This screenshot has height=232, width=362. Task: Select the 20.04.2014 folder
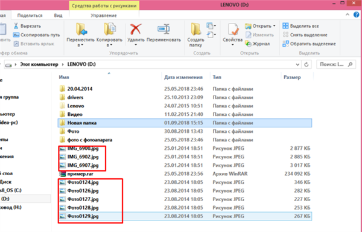click(185, 89)
